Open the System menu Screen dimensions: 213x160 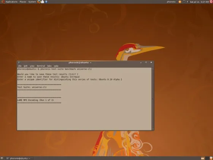point(32,2)
